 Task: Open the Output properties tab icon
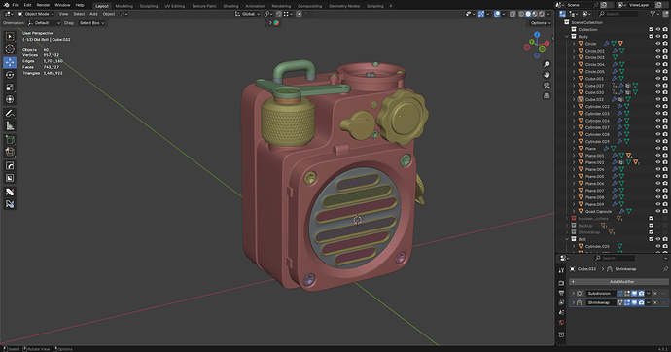(561, 293)
